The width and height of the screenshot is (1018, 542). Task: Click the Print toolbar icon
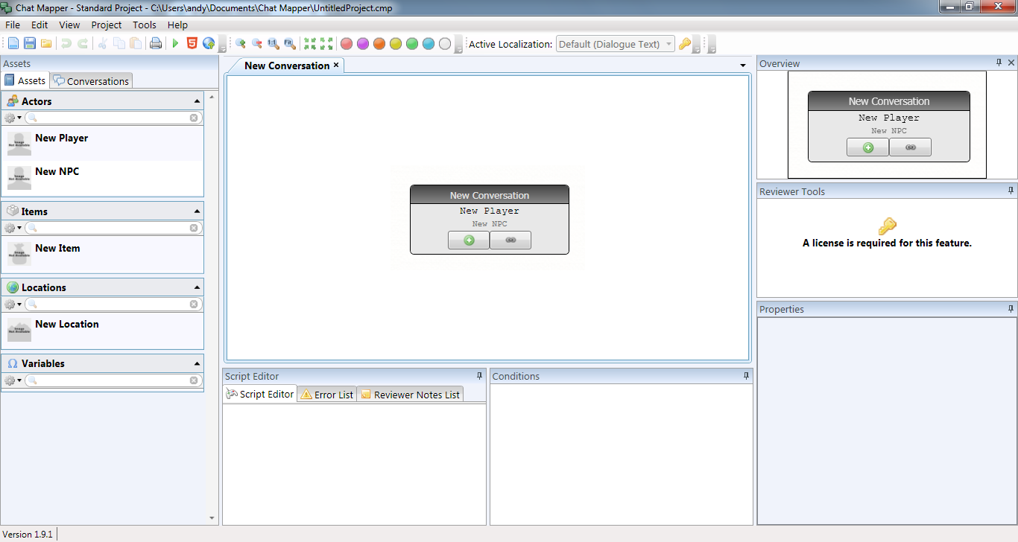point(156,44)
